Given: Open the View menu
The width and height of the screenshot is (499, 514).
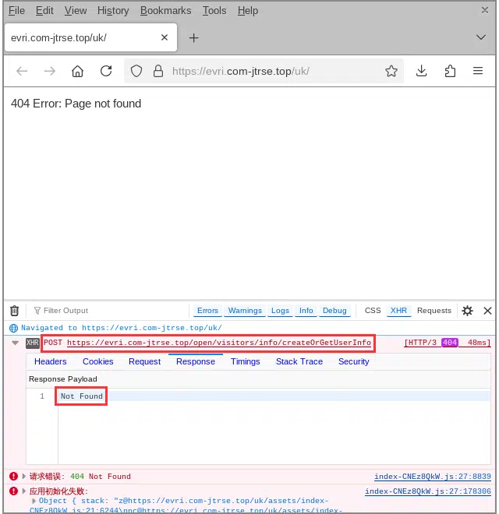Looking at the screenshot, I should (76, 10).
